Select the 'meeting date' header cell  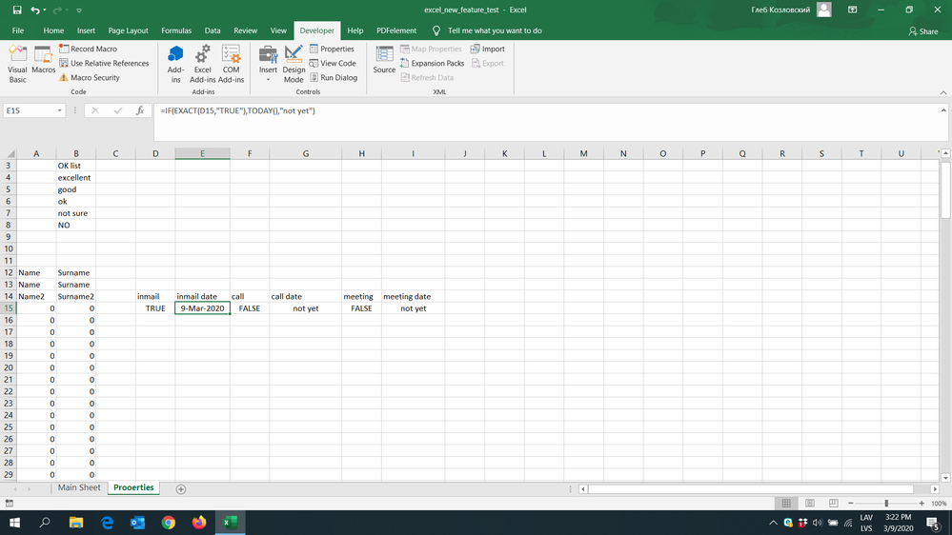(413, 297)
